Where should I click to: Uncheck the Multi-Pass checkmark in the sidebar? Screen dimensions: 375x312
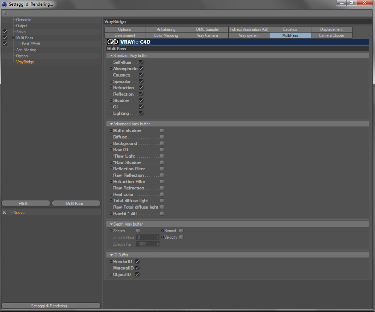5,38
